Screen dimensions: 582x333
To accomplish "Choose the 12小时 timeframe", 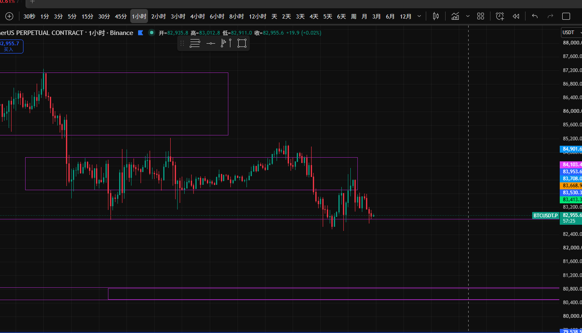I will (x=258, y=16).
